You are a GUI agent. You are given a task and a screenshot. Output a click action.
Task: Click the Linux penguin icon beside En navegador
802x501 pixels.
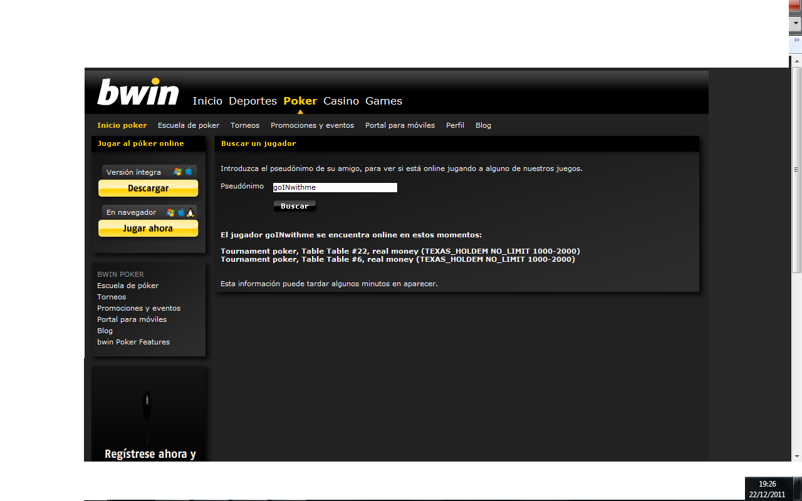[190, 212]
